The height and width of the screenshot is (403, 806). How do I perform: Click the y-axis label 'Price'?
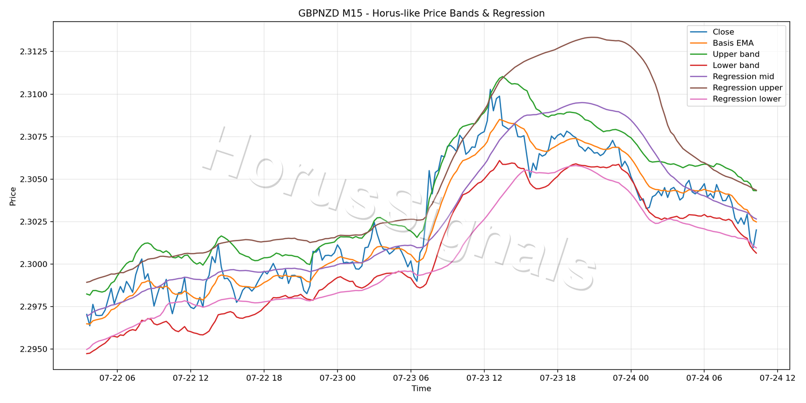[x=13, y=196]
